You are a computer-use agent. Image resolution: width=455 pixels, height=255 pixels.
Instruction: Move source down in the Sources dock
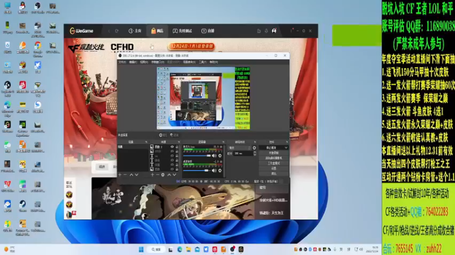[x=175, y=175]
